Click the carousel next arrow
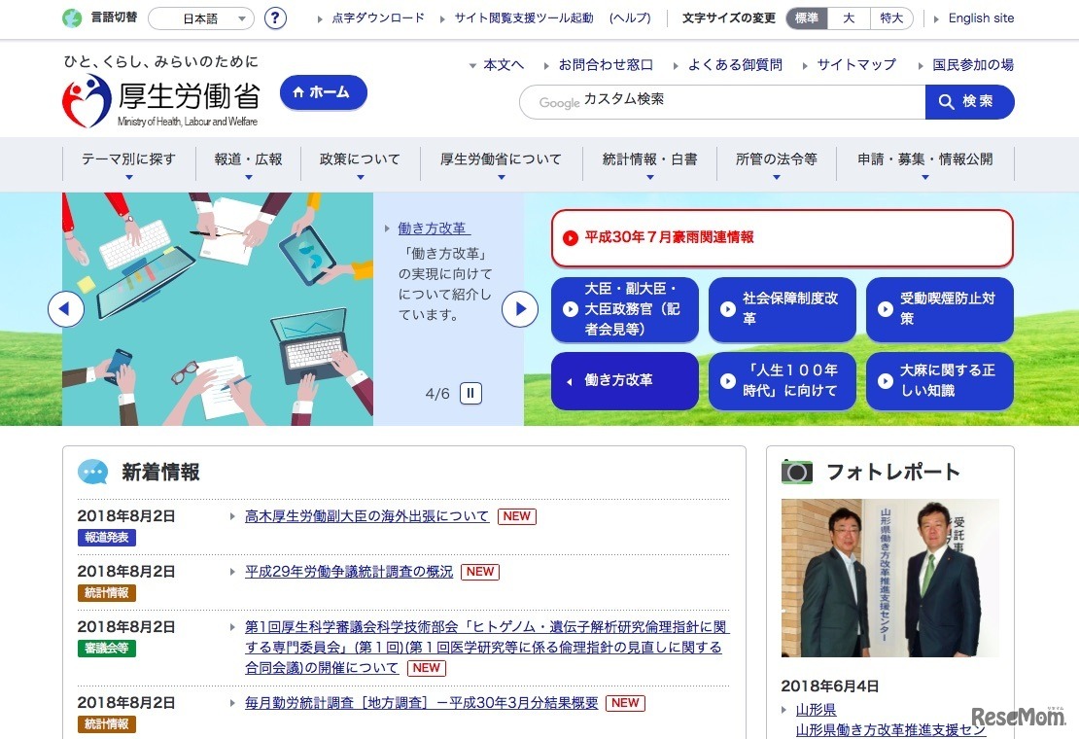This screenshot has width=1079, height=739. point(520,308)
